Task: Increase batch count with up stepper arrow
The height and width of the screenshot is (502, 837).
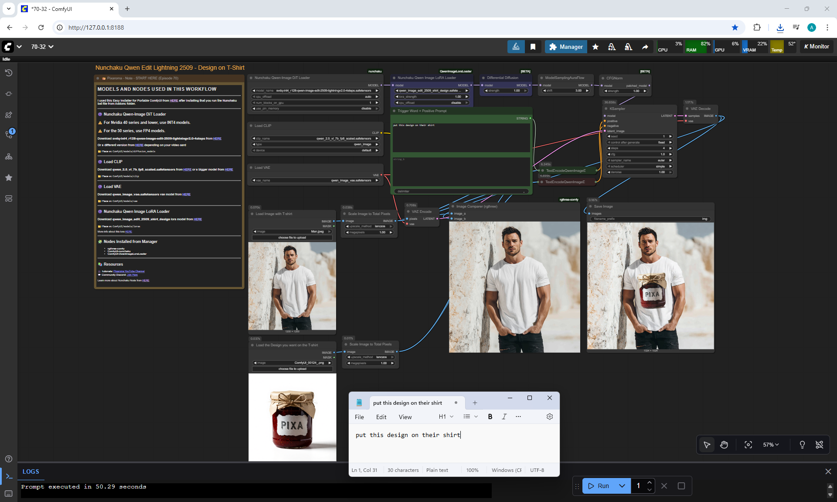Action: coord(650,482)
